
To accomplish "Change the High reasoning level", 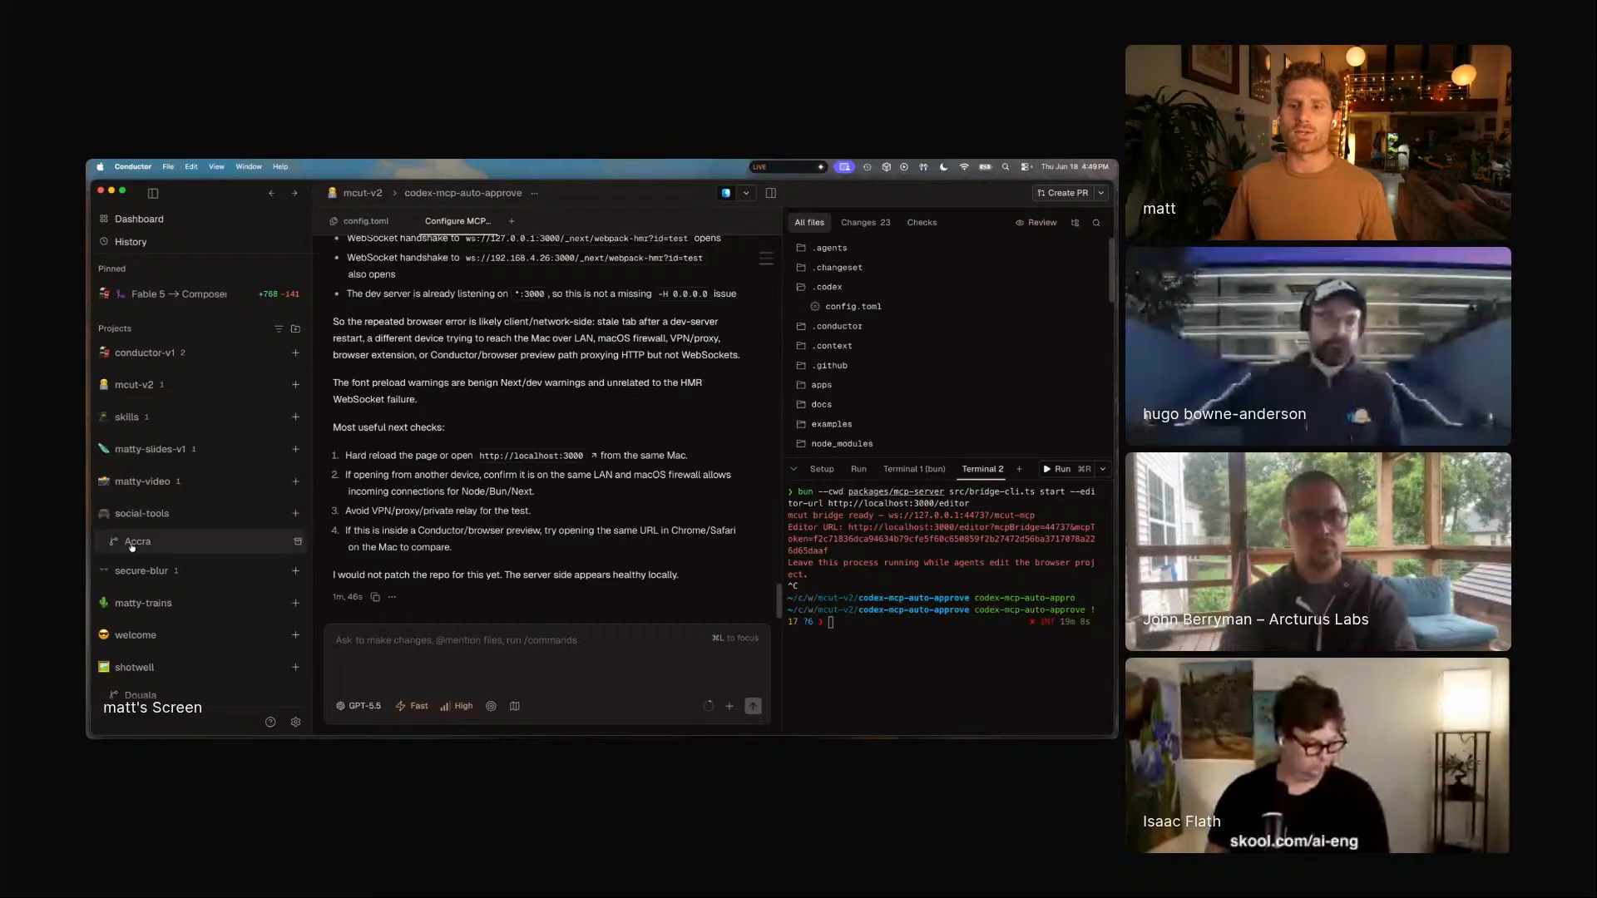I will coord(457,706).
